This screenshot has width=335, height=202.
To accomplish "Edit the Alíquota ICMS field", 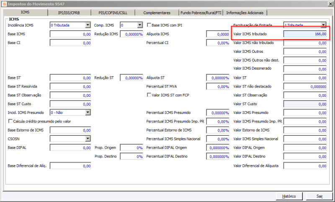I will pos(218,34).
